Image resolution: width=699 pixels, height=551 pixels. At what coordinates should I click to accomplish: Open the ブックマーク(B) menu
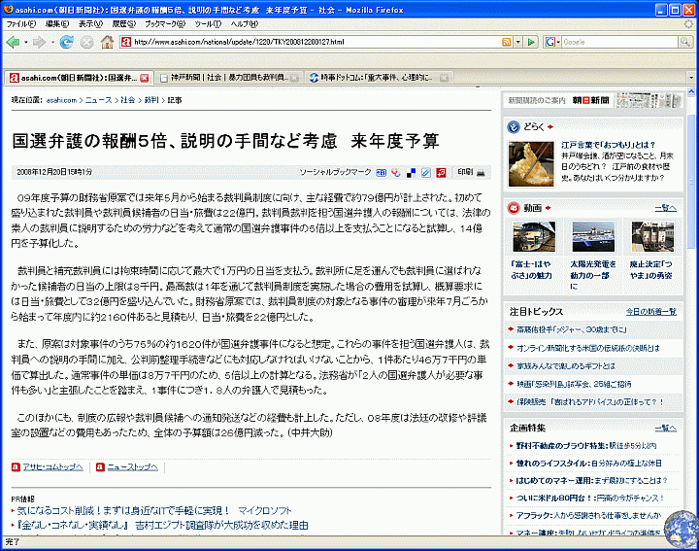click(x=160, y=22)
